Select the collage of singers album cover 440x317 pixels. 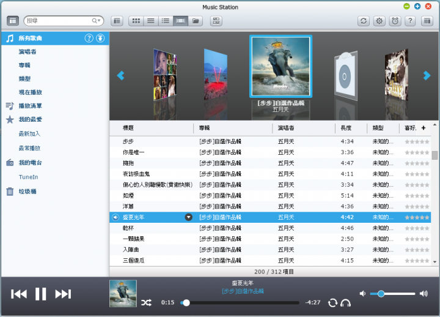click(x=165, y=75)
